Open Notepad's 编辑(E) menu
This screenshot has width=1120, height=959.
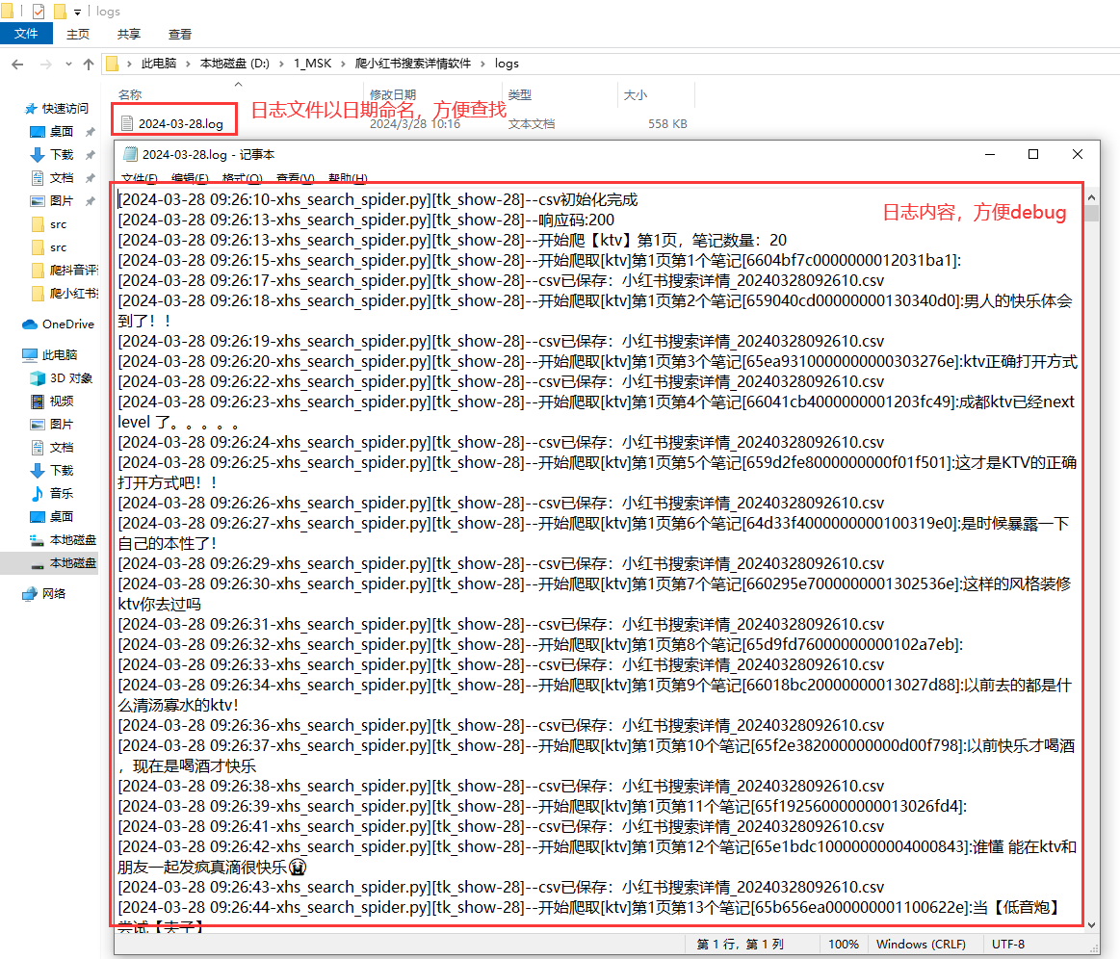[190, 178]
